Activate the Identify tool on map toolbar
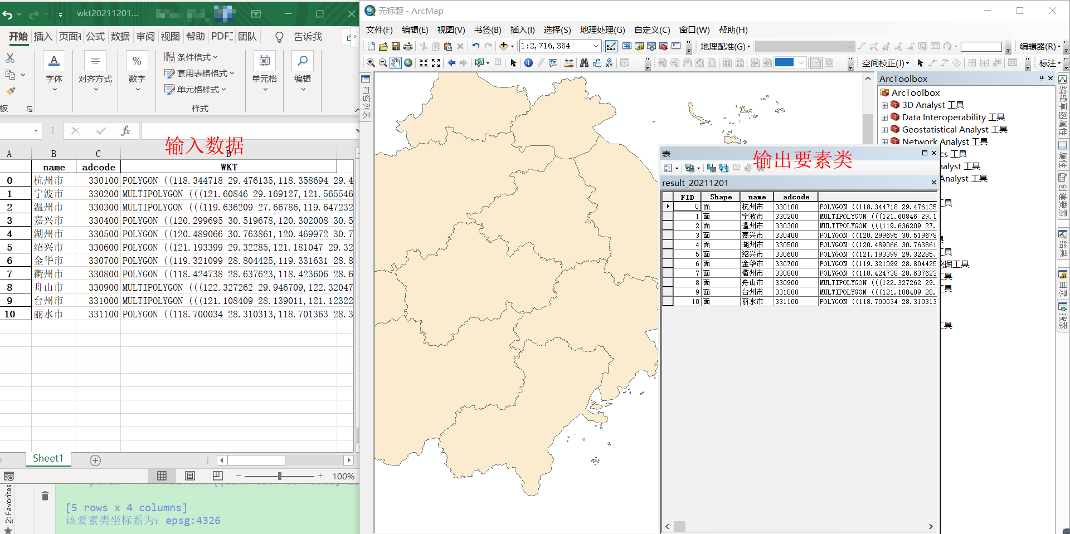The image size is (1070, 534). 528,63
